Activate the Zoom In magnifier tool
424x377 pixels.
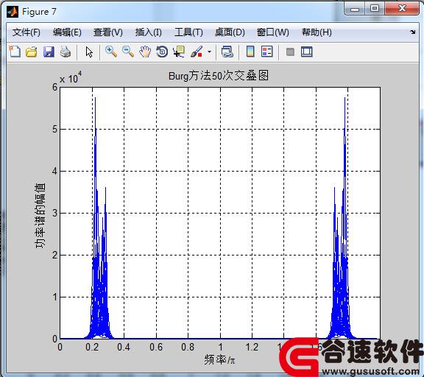[x=111, y=52]
